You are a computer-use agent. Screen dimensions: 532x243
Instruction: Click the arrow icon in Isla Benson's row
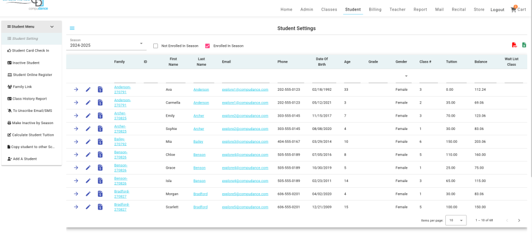[76, 181]
